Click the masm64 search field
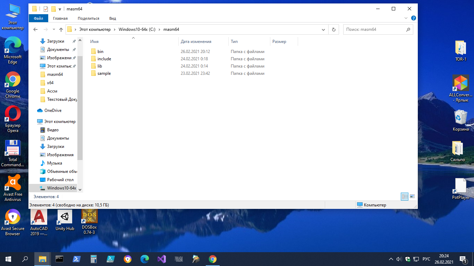 click(x=374, y=29)
